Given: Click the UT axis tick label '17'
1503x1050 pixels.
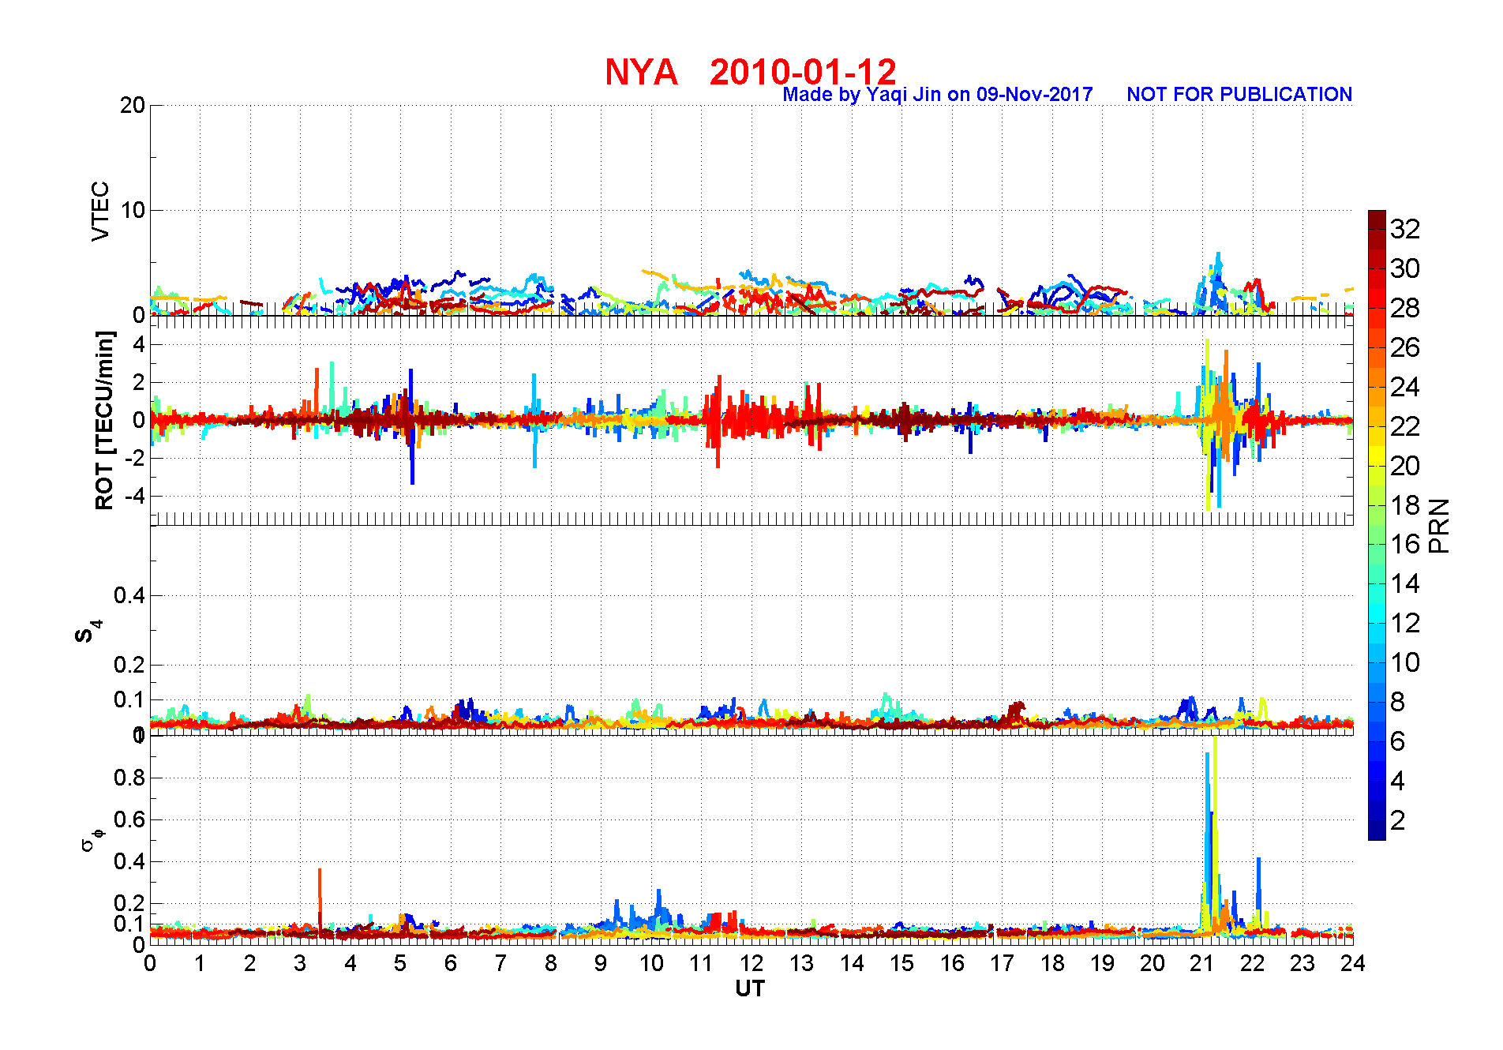Looking at the screenshot, I should (1002, 963).
